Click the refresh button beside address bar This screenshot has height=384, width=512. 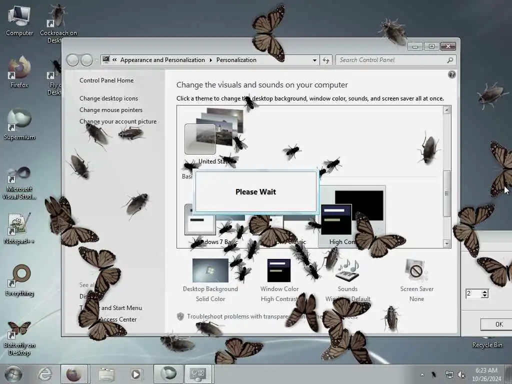point(326,60)
